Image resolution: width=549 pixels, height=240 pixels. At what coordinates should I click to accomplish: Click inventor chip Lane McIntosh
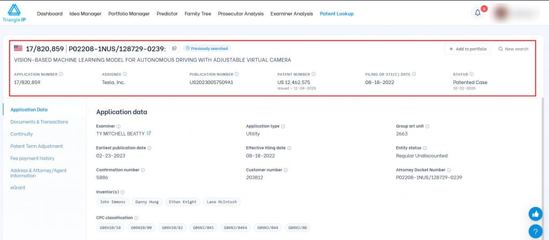(x=222, y=202)
